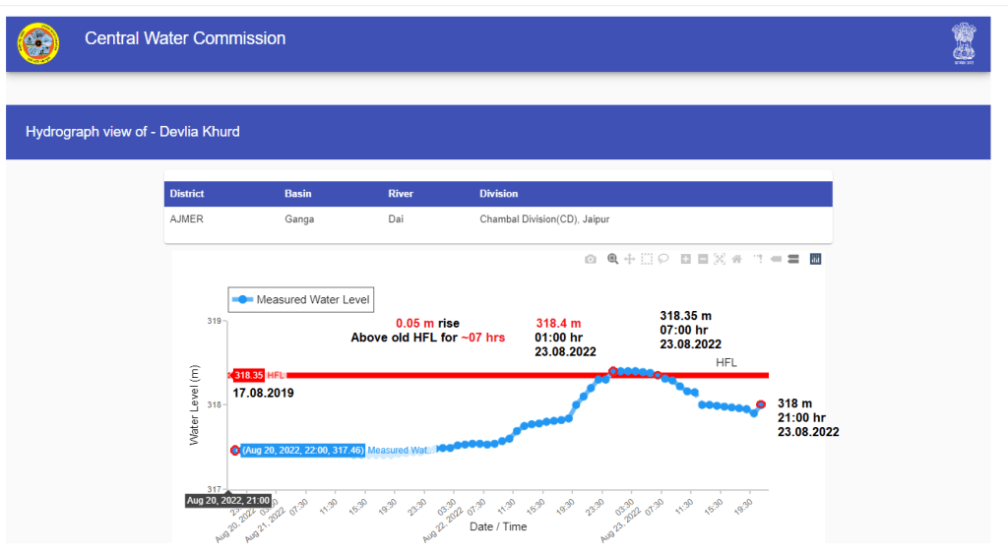Click the Central Water Commission logo
The image size is (1008, 556).
click(x=38, y=42)
